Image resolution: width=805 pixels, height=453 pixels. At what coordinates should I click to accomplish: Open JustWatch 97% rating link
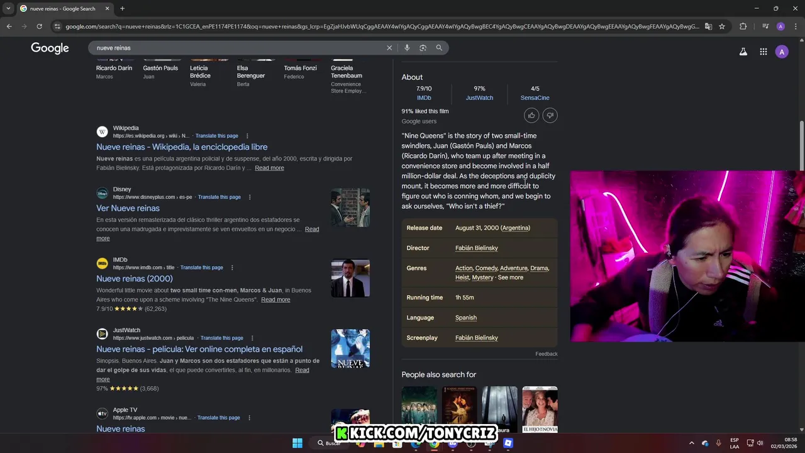click(479, 98)
